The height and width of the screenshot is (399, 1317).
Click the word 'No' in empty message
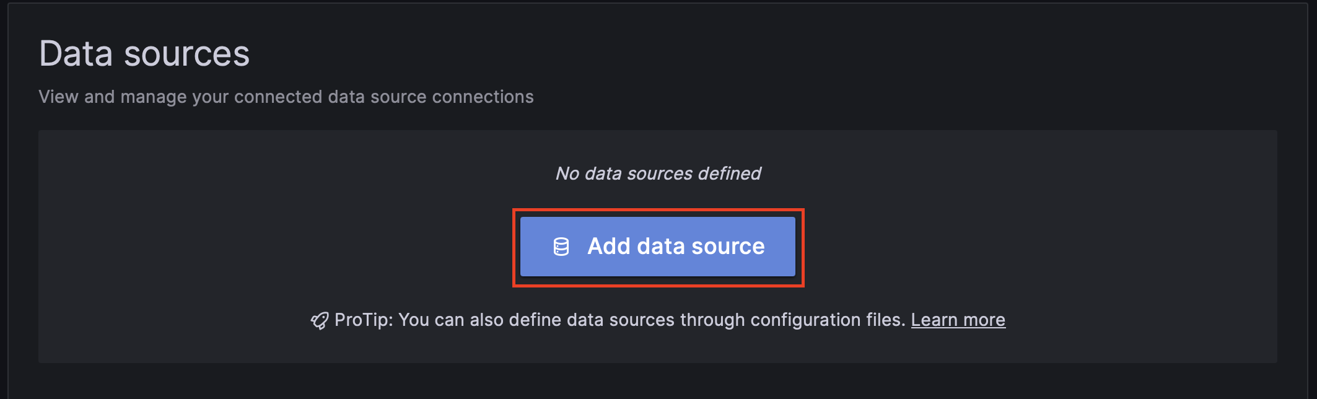click(x=567, y=173)
